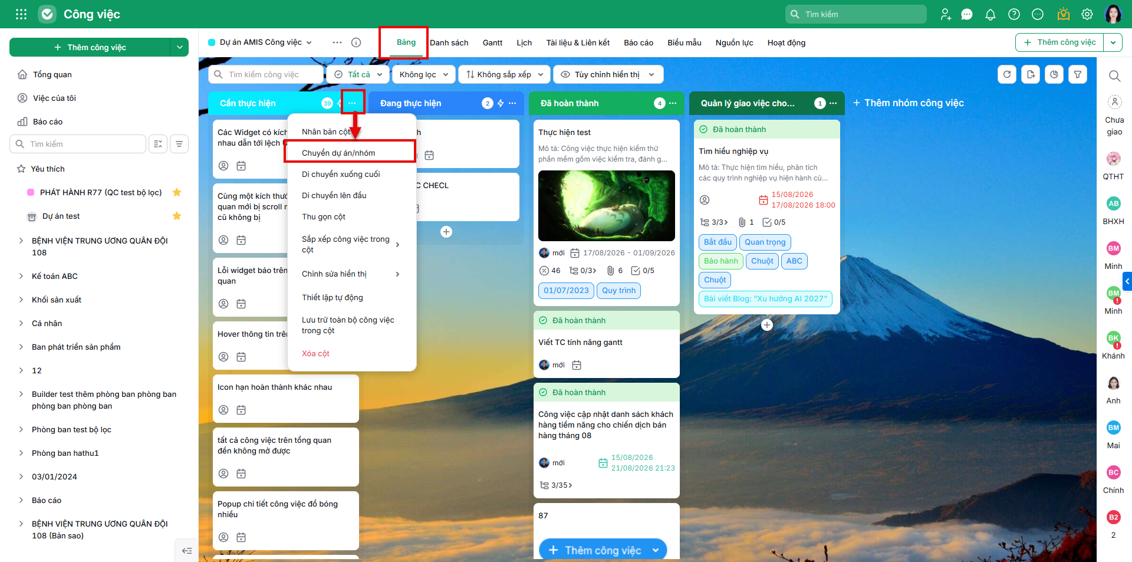Click the project info icon
The width and height of the screenshot is (1132, 562).
click(356, 42)
